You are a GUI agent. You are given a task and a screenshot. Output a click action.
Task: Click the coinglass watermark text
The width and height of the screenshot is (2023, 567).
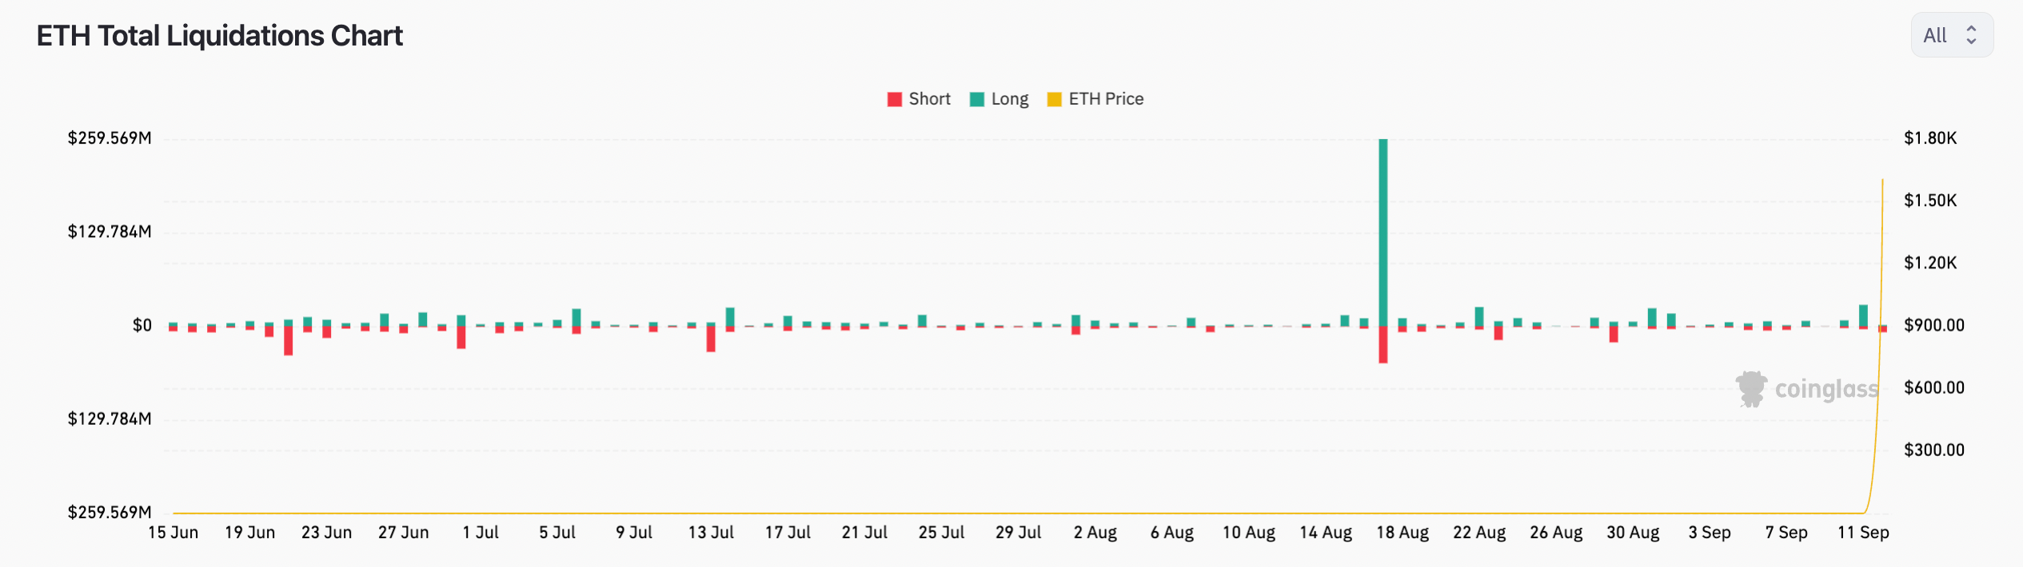tap(1826, 389)
